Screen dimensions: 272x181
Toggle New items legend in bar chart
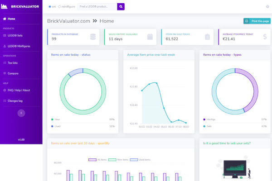[x=118, y=160]
